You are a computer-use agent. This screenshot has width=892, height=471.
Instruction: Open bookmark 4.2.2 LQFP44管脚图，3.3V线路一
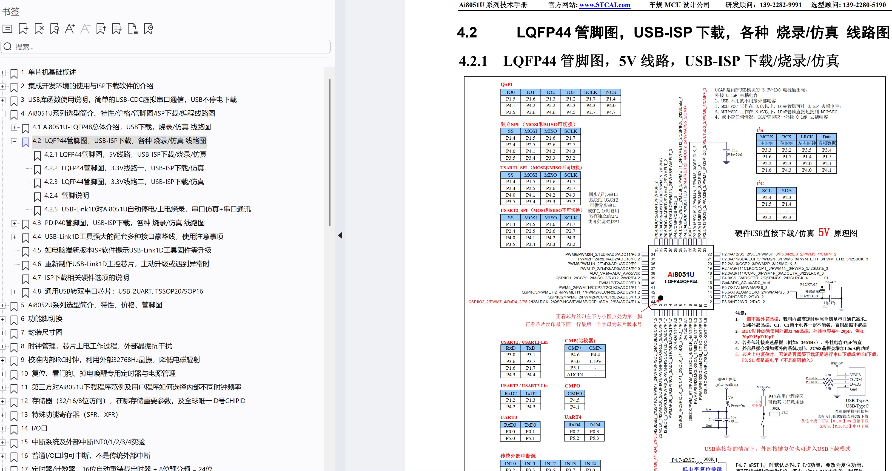[x=124, y=168]
